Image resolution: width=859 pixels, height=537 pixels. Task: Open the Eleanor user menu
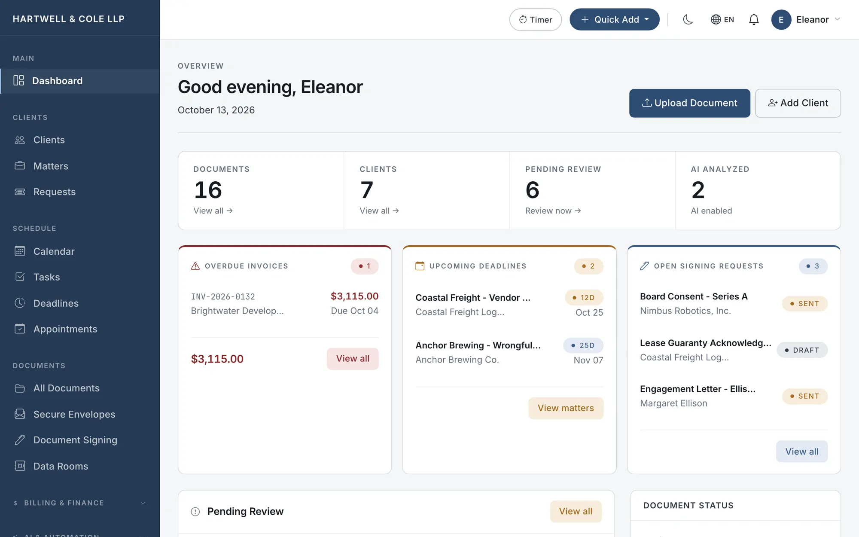click(x=806, y=19)
